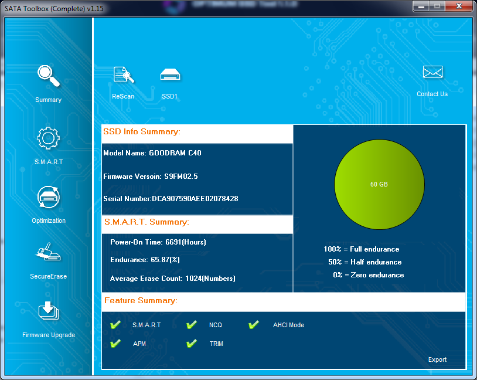Viewport: 477px width, 380px height.
Task: Click the Serial Number DCA907590AEE02078428 text
Action: pos(171,199)
